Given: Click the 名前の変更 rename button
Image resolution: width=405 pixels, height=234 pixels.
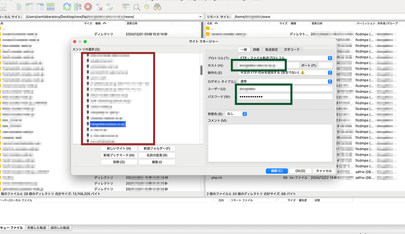Looking at the screenshot, I should 157,155.
